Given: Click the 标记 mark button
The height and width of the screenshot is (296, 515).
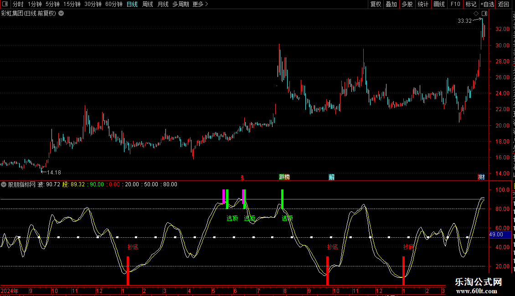Looking at the screenshot, I should (x=471, y=4).
